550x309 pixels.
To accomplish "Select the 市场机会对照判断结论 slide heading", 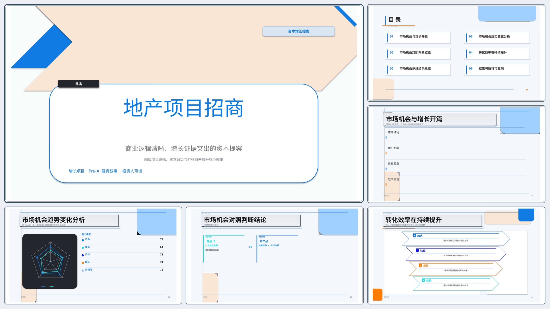I will pyautogui.click(x=235, y=220).
